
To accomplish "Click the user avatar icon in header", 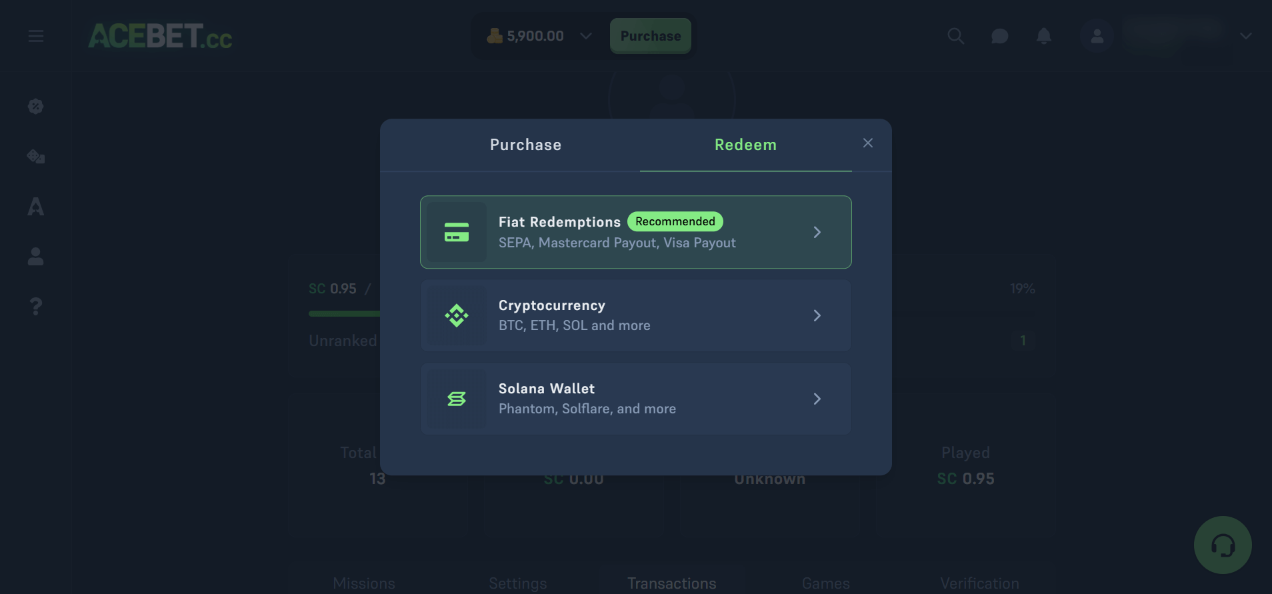I will 1097,36.
